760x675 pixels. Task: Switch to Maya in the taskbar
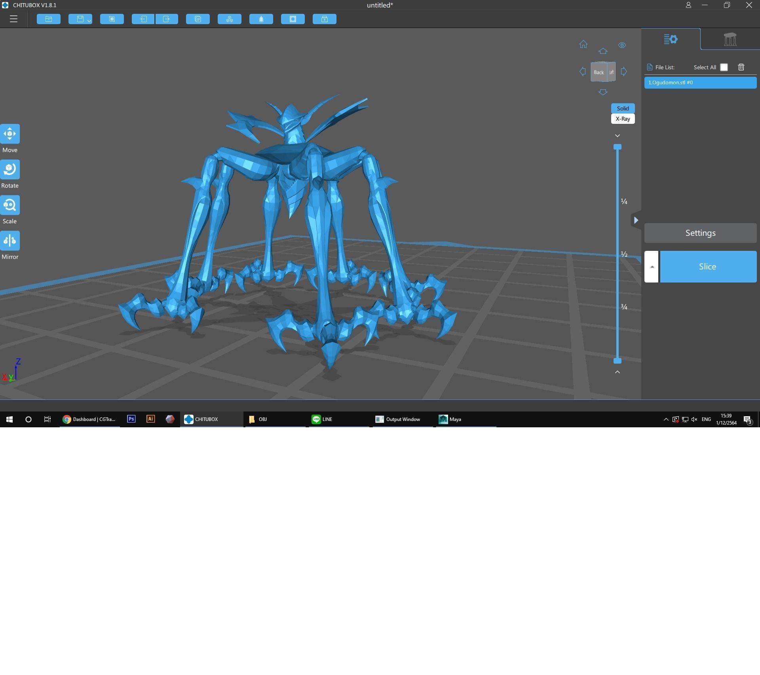coord(466,419)
